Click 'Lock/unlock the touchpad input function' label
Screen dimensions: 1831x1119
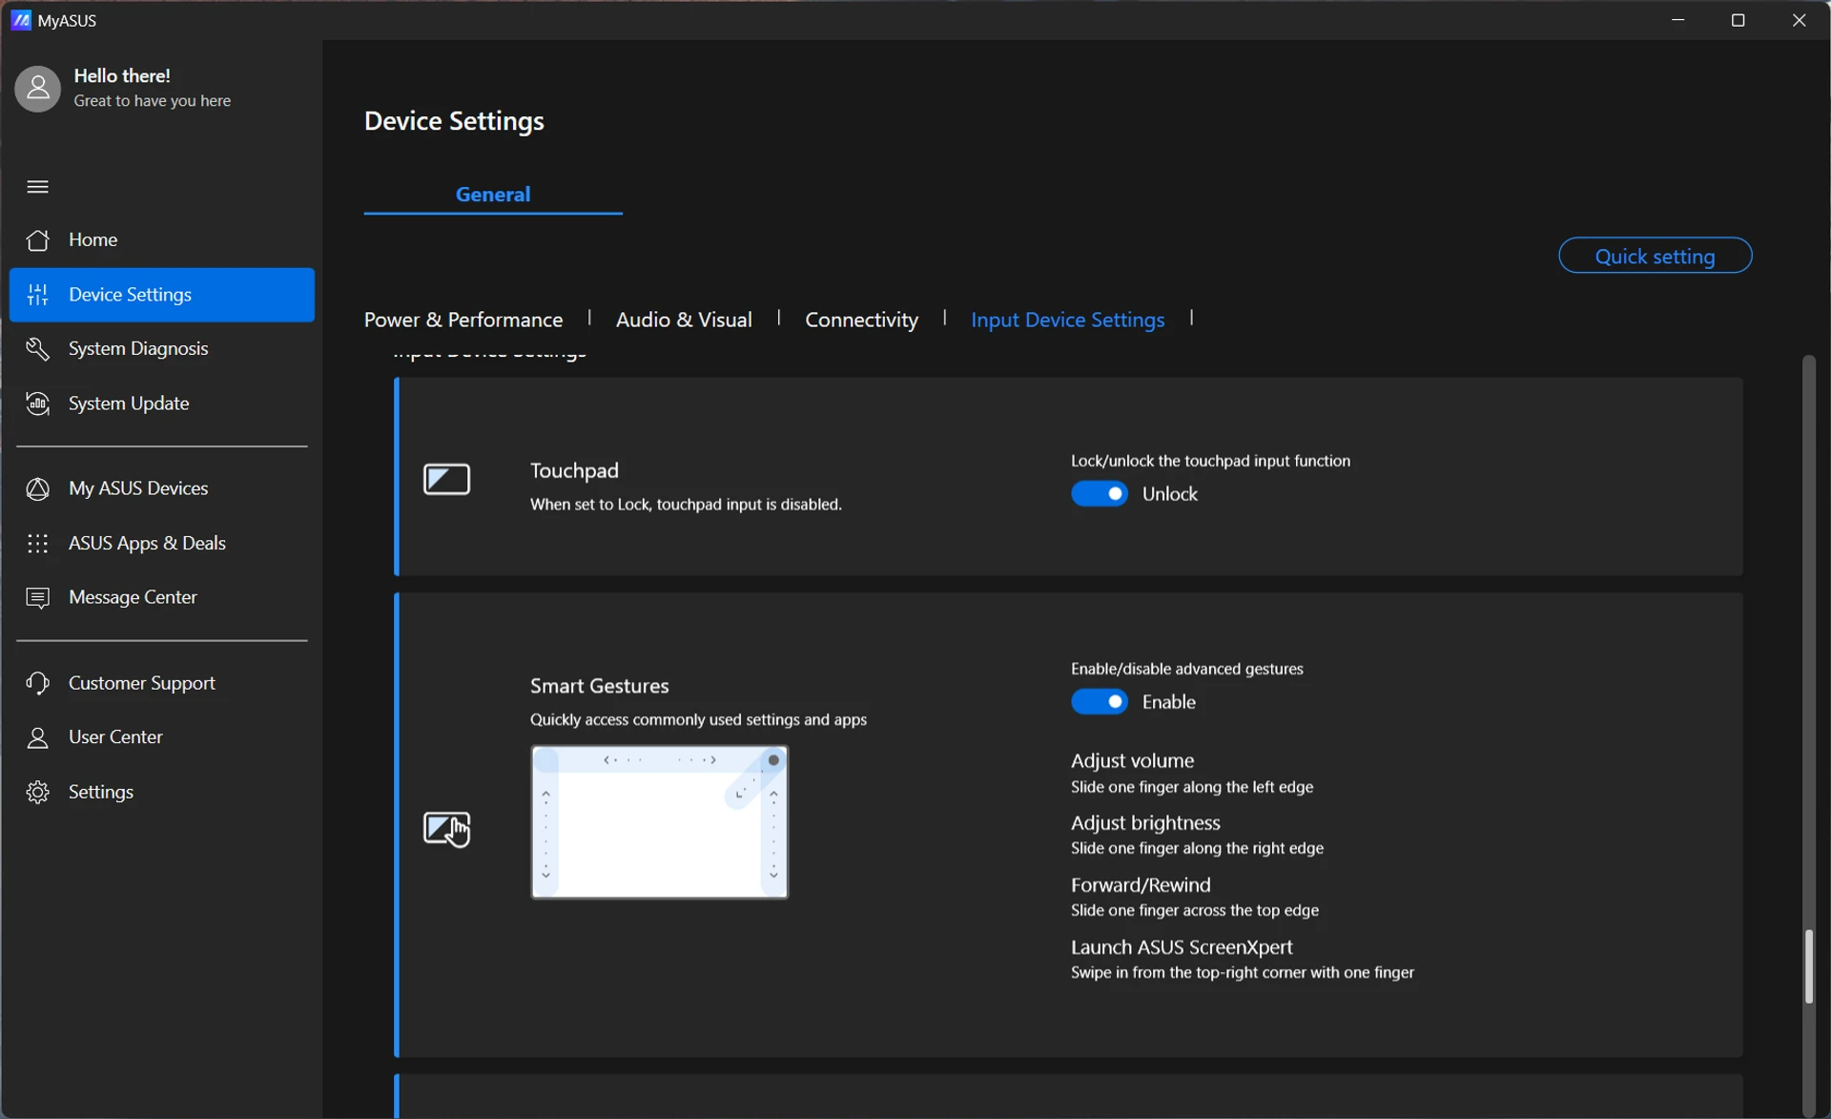[x=1210, y=461]
